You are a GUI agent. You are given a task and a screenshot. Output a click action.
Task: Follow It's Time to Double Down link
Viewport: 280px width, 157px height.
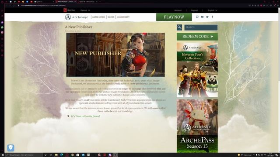click(86, 116)
